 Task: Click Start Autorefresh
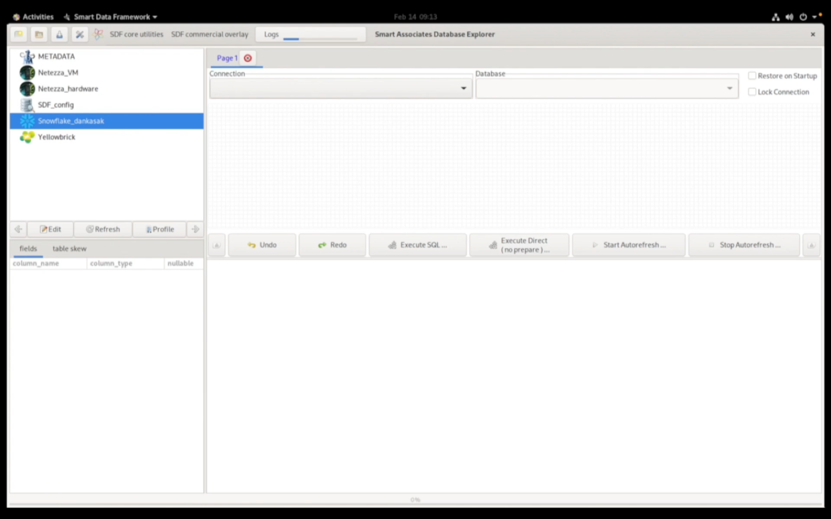pos(628,245)
